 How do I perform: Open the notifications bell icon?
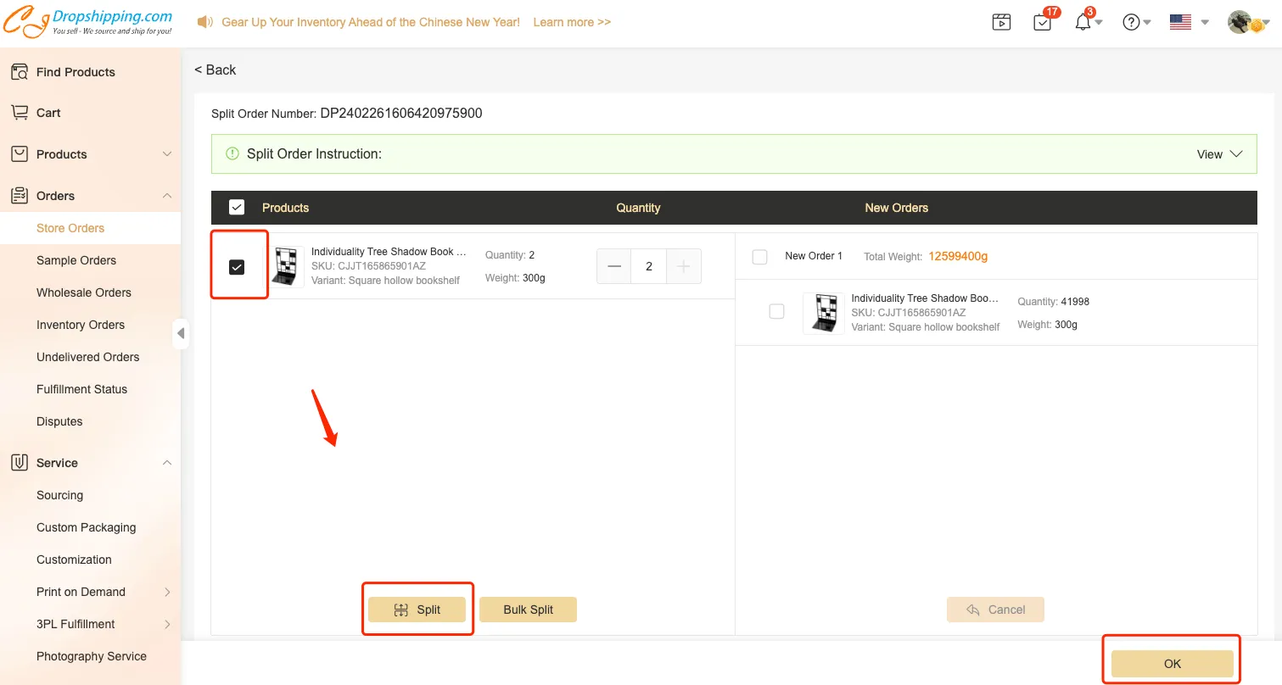[1083, 23]
